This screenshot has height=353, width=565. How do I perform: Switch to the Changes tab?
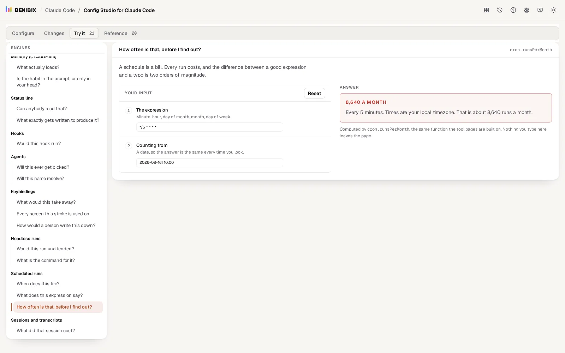[54, 33]
